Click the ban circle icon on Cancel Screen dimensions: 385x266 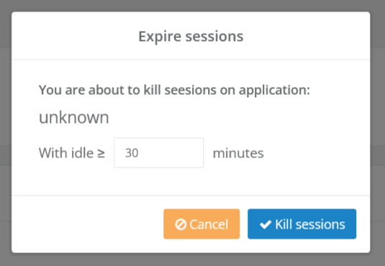pyautogui.click(x=181, y=224)
